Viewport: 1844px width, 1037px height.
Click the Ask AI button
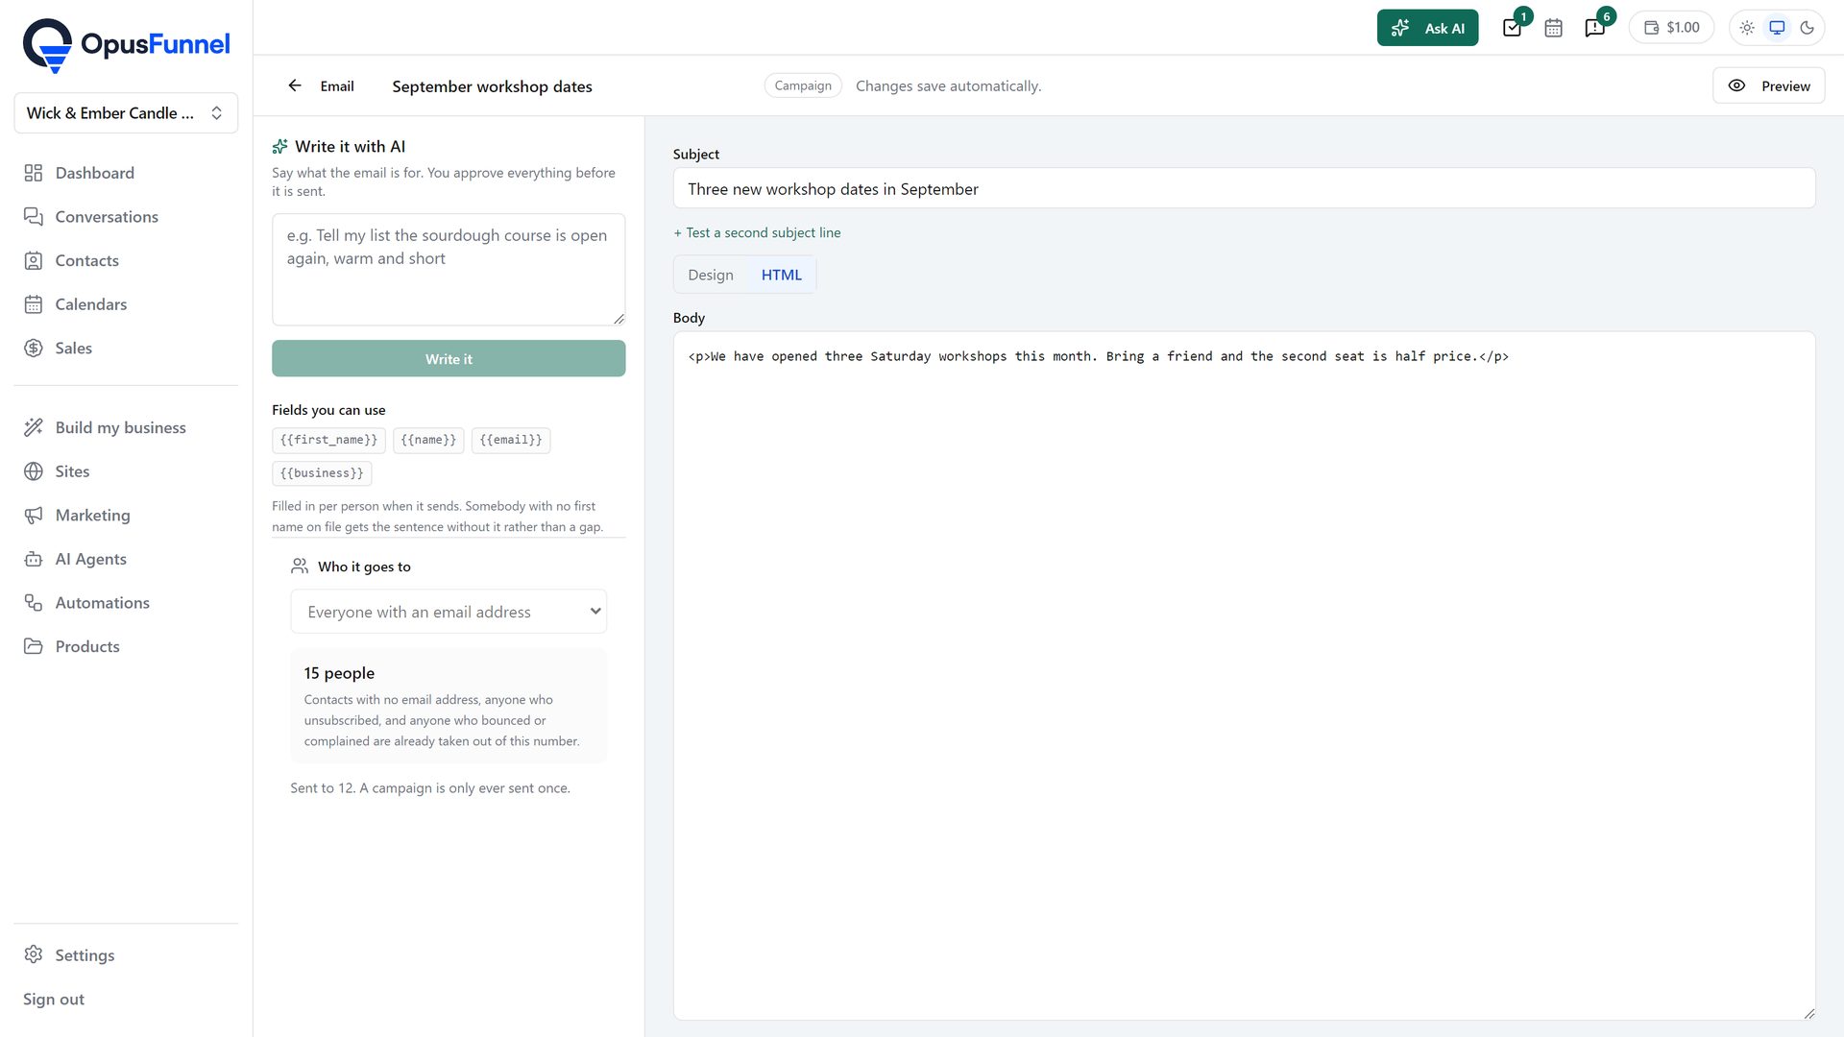coord(1427,28)
